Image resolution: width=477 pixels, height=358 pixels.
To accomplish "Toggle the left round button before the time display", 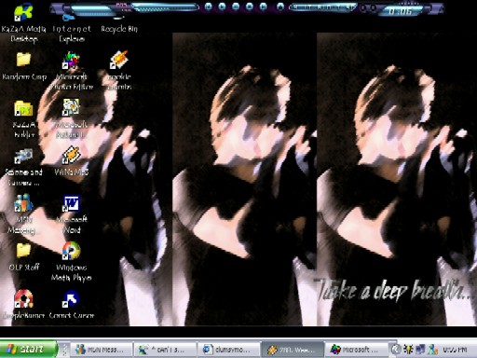I will [363, 8].
